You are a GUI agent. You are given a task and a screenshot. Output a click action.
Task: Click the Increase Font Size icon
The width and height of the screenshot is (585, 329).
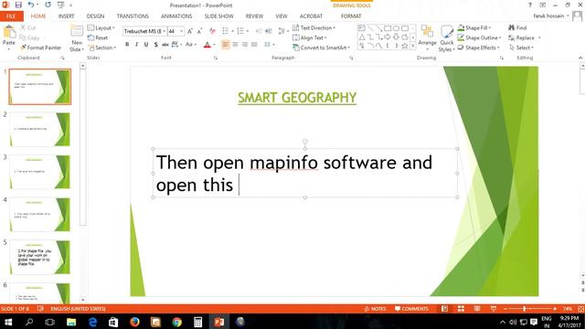190,31
